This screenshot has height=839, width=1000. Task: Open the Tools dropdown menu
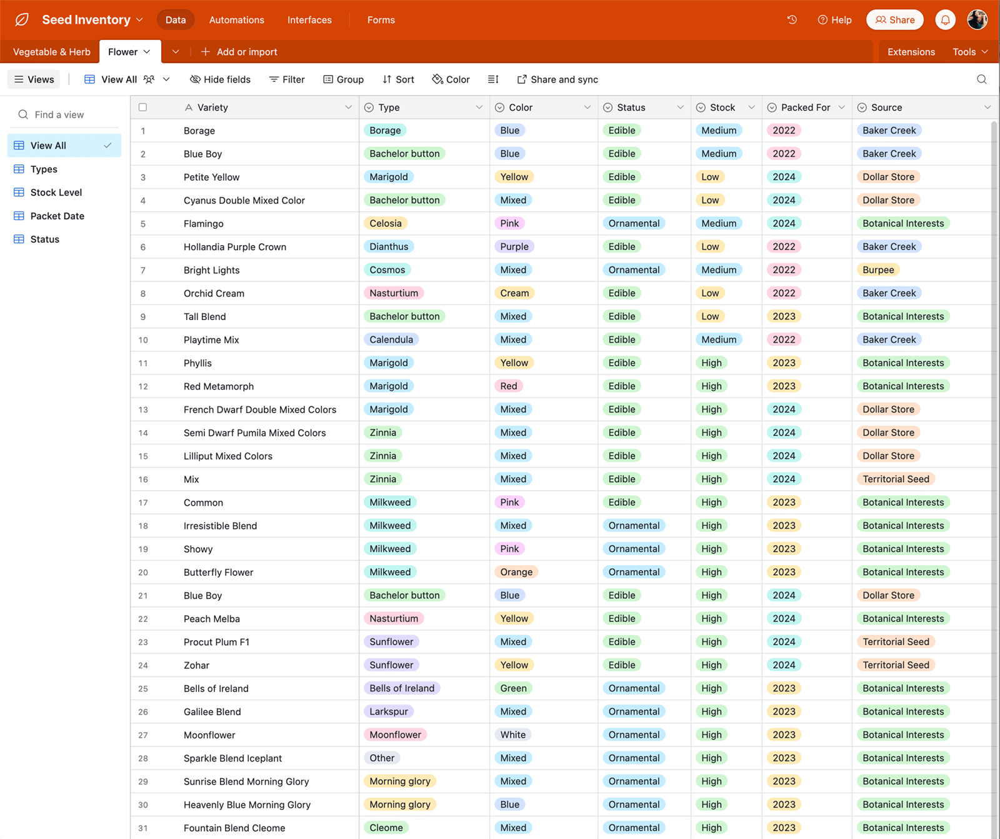coord(969,52)
